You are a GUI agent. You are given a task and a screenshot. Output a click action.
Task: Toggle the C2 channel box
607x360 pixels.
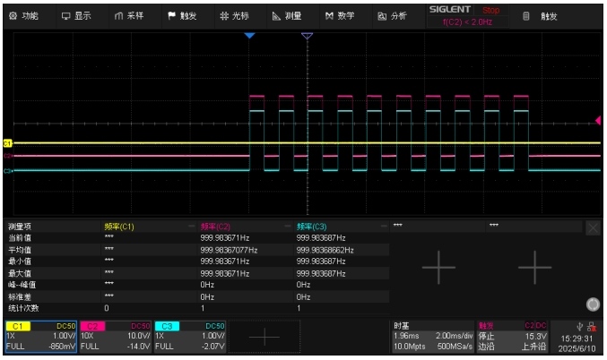[x=115, y=336]
